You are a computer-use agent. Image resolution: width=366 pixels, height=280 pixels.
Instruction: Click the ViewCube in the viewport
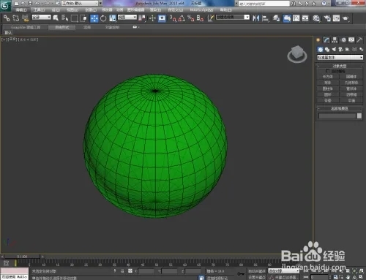point(297,54)
